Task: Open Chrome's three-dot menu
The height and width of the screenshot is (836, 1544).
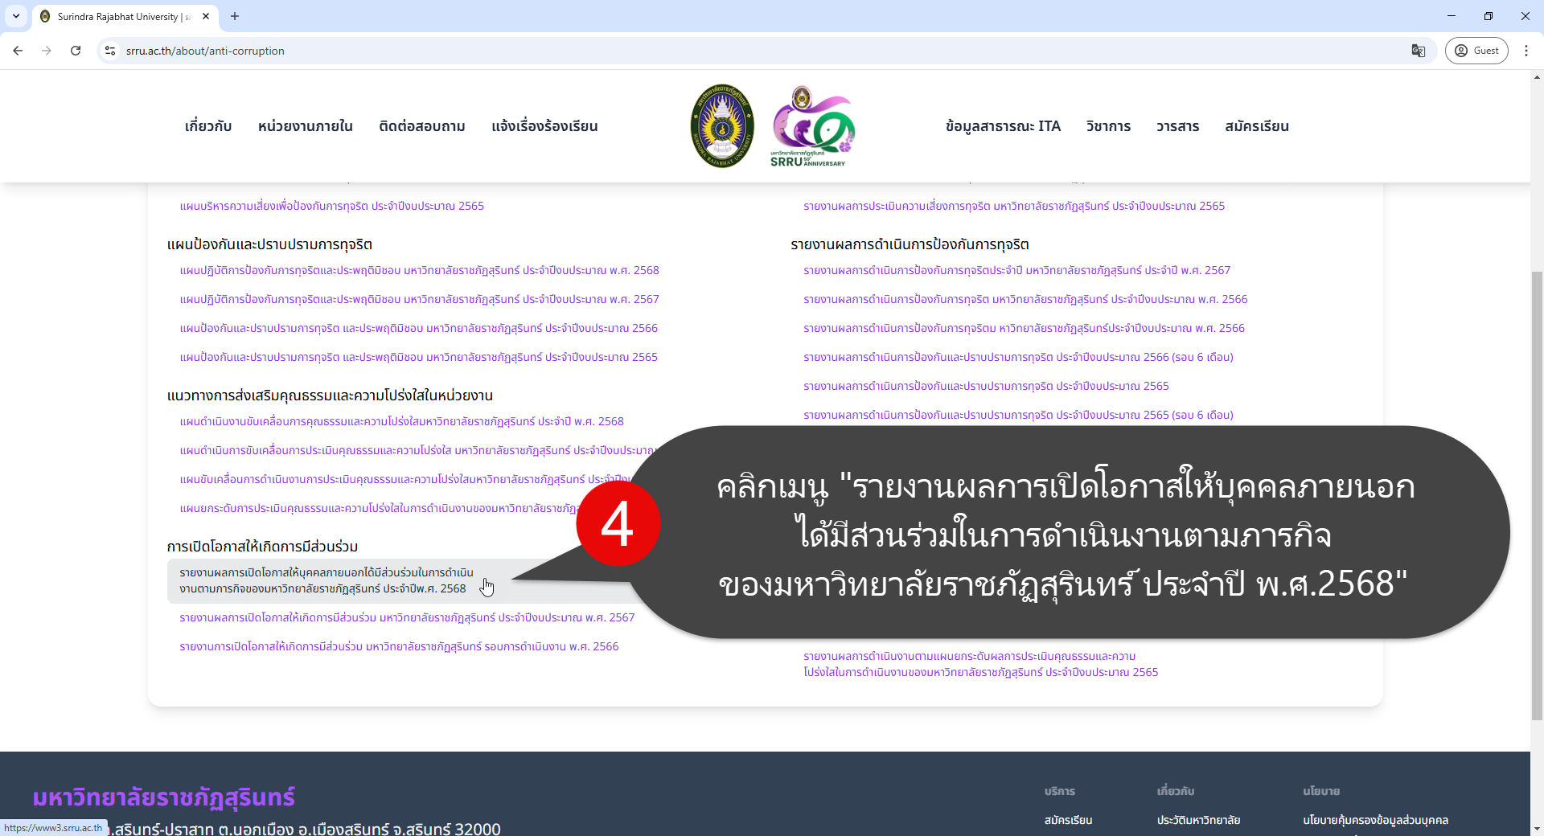Action: click(1527, 51)
